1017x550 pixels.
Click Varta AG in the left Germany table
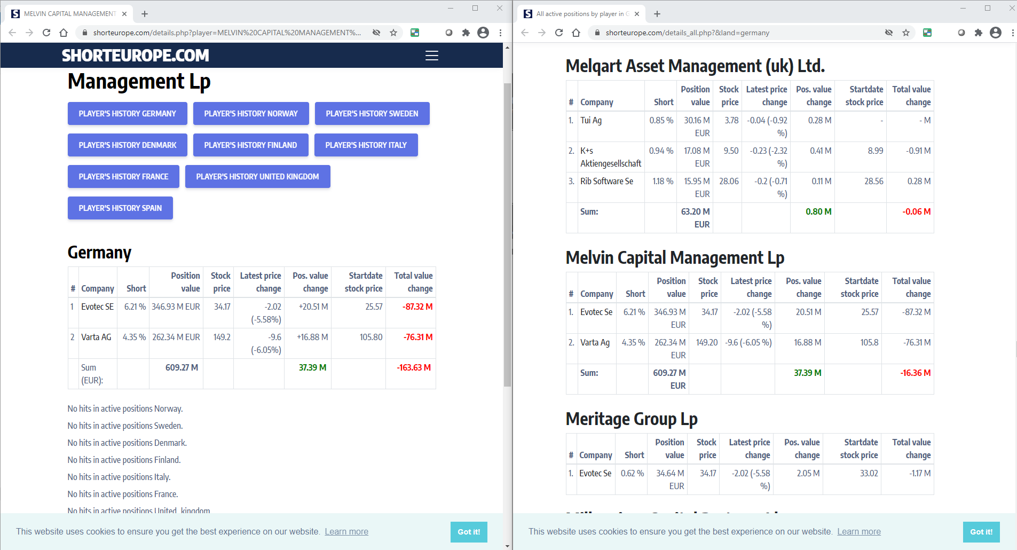coord(96,337)
